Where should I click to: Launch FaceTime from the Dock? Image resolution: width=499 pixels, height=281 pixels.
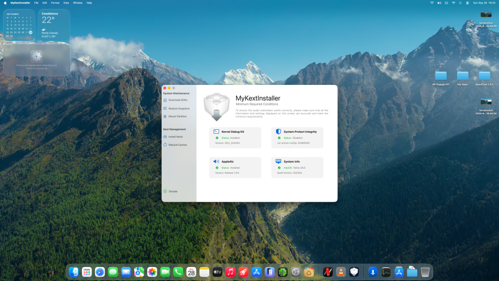[x=165, y=272]
